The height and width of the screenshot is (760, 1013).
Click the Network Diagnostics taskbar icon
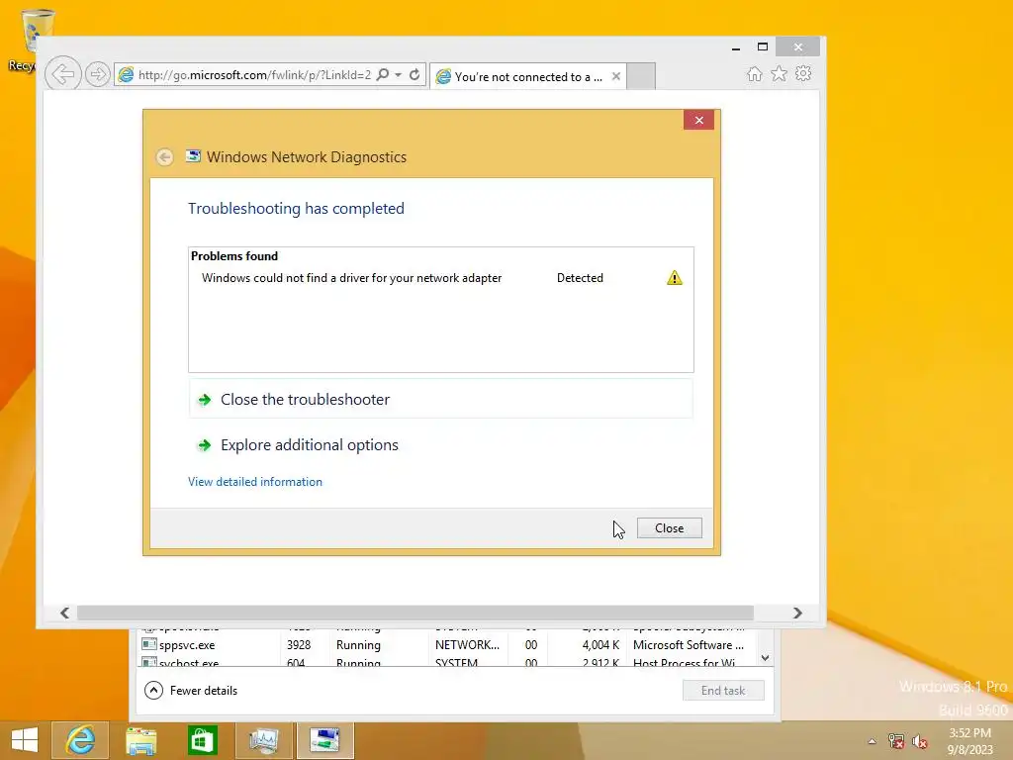324,740
